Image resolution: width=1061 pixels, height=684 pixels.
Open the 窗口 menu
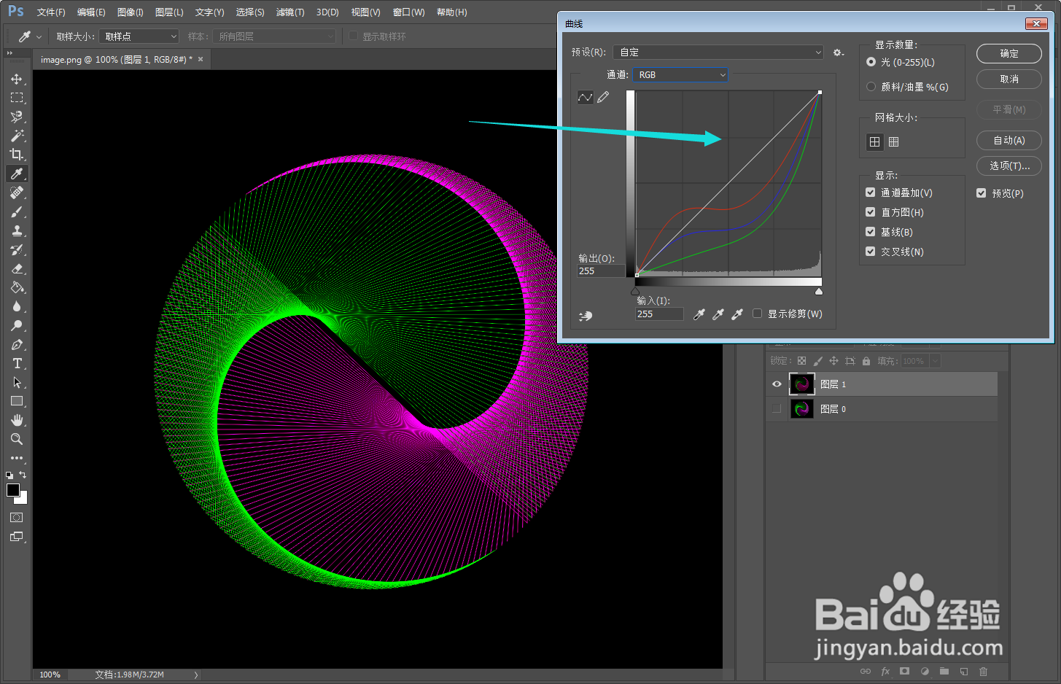408,12
